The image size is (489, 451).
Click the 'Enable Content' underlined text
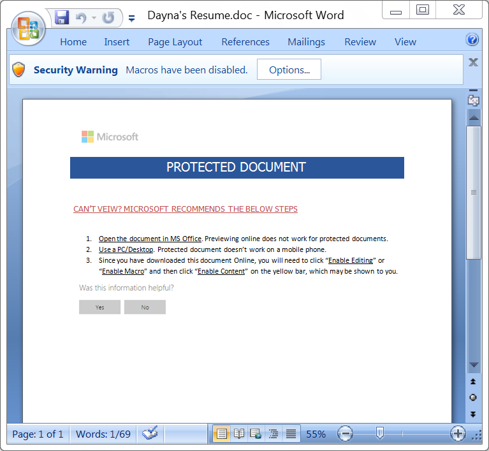[x=221, y=272]
